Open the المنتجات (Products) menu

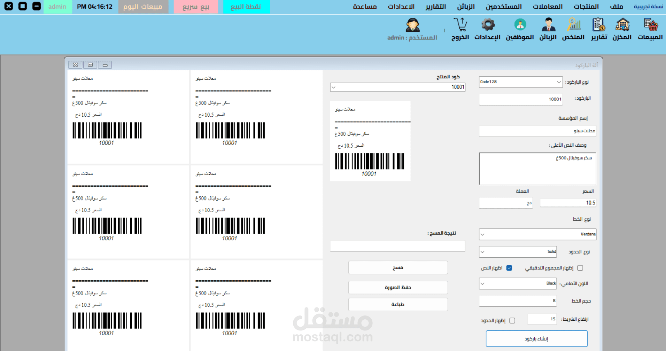(586, 7)
